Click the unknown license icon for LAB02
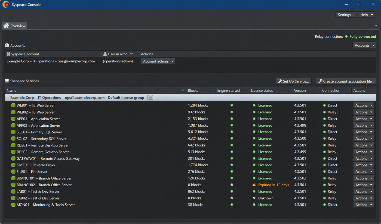Image resolution: width=381 pixels, height=224 pixels. [254, 198]
